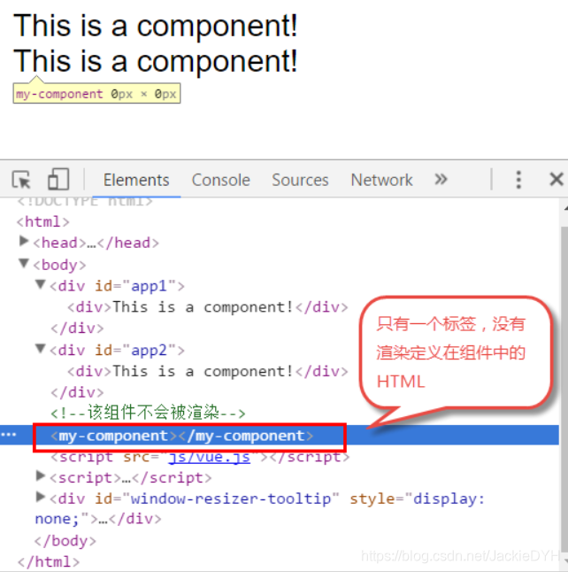Click the second "This is a component!" page text
The image size is (568, 572).
click(x=156, y=61)
